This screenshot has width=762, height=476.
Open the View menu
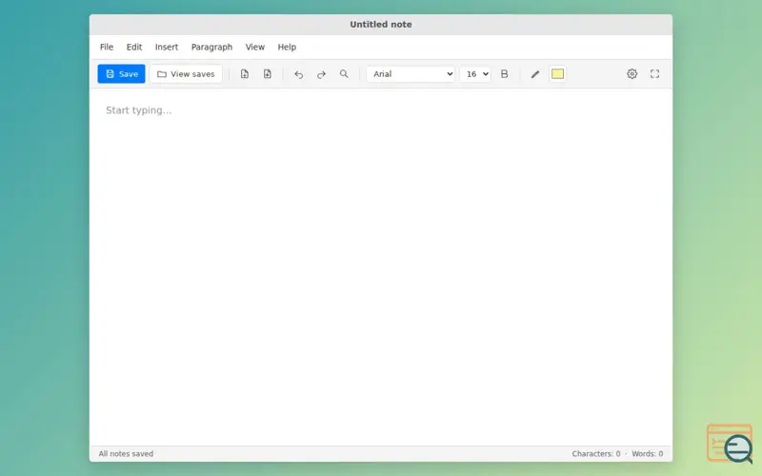[254, 47]
